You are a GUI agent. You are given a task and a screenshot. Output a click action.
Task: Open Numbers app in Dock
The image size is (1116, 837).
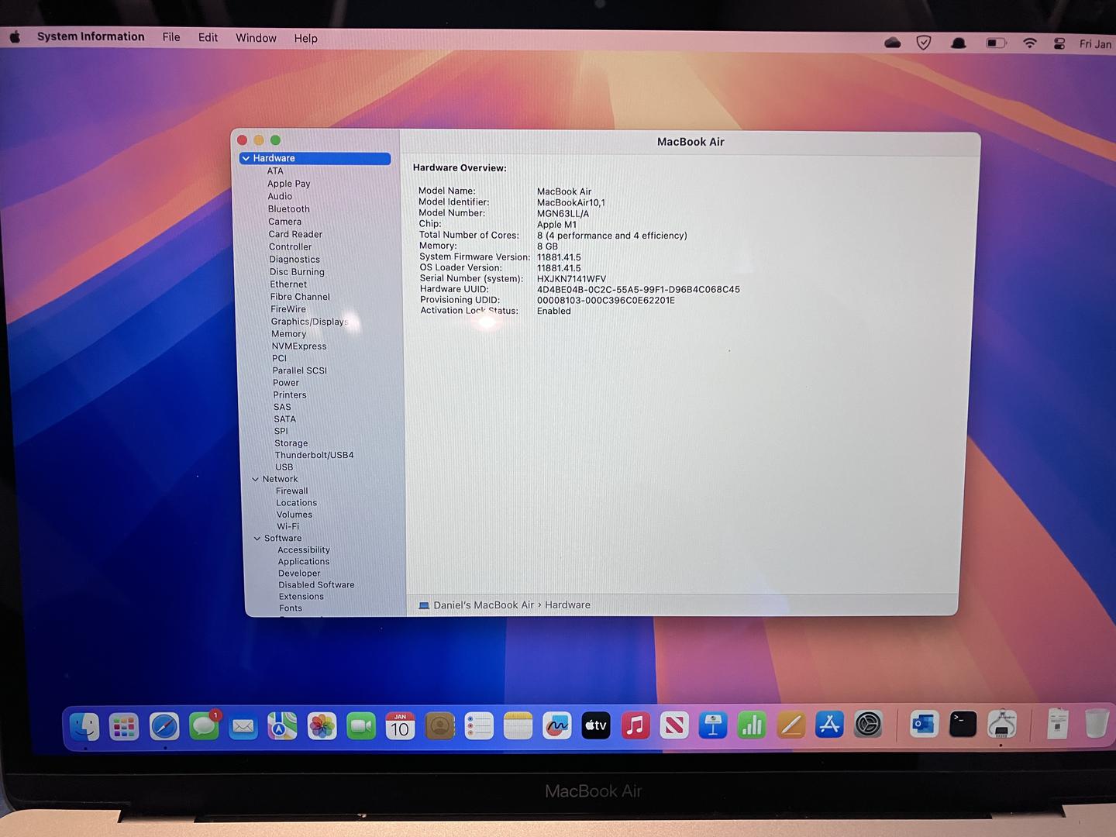(751, 725)
